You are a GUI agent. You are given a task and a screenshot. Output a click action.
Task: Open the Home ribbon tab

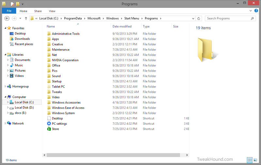pyautogui.click(x=23, y=11)
